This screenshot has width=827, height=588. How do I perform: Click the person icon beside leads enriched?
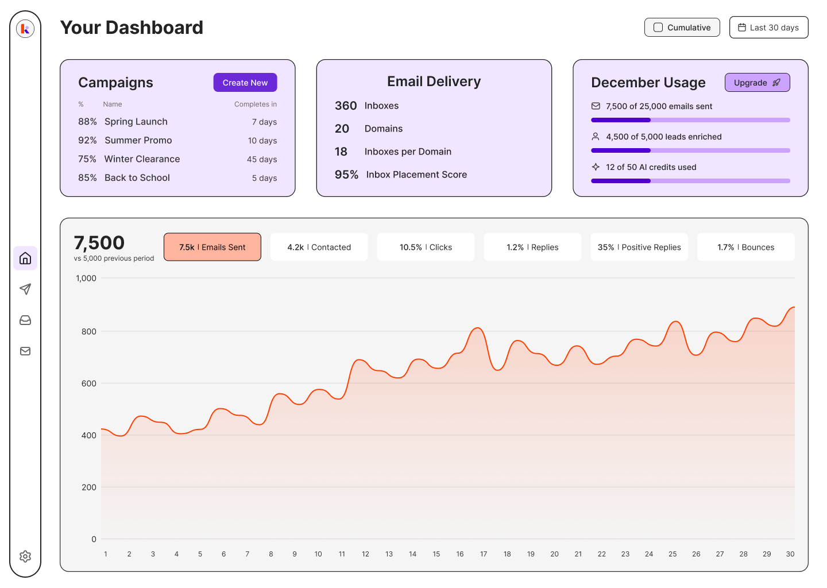pyautogui.click(x=596, y=137)
